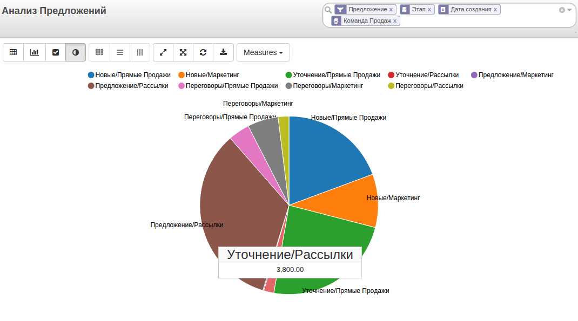This screenshot has width=578, height=321.
Task: Toggle the checked checkbox toolbar button
Action: point(55,52)
